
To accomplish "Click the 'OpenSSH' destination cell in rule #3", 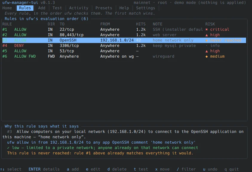I will click(x=68, y=40).
